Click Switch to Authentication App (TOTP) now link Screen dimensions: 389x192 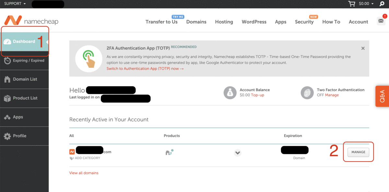[x=145, y=68]
